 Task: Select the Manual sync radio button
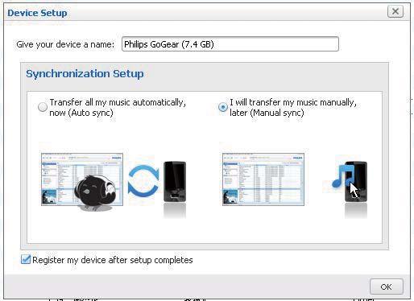point(223,107)
